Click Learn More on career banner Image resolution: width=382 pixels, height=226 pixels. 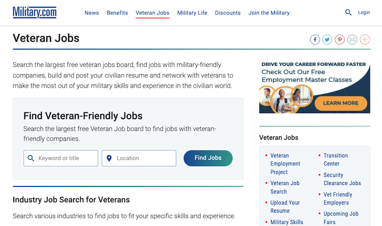[x=341, y=103]
